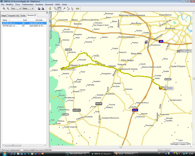The height and width of the screenshot is (156, 195).
Task: Sort list by Punti column header
Action: click(x=25, y=20)
